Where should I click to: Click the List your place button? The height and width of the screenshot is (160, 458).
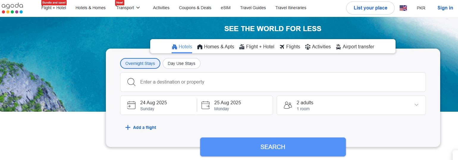370,8
